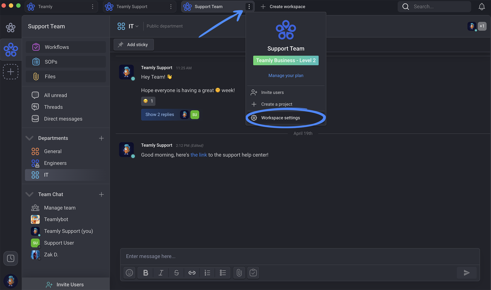Toggle italic formatting
491x290 pixels.
(161, 273)
